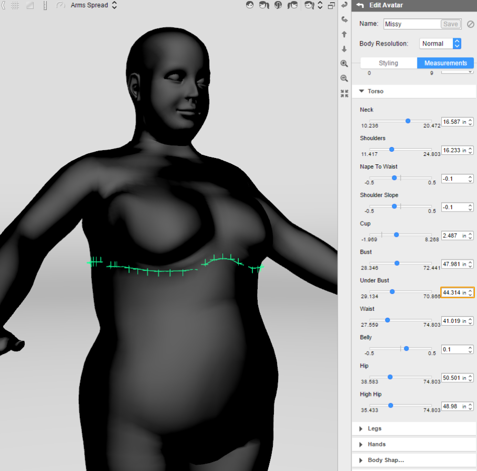Click the down arrow view icon

(344, 49)
